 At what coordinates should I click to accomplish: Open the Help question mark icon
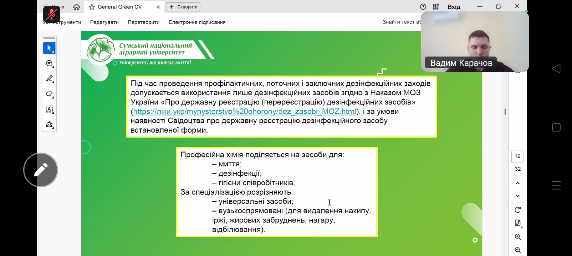(423, 7)
